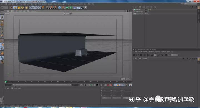
Task: Open the RealFlow menu in main menubar
Action: click(69, 4)
